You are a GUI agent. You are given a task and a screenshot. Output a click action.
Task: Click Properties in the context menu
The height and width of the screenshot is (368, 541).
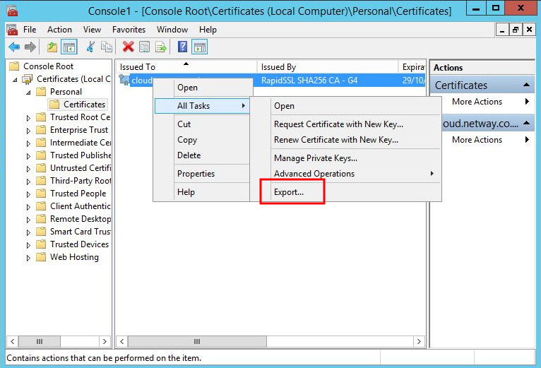pos(196,174)
